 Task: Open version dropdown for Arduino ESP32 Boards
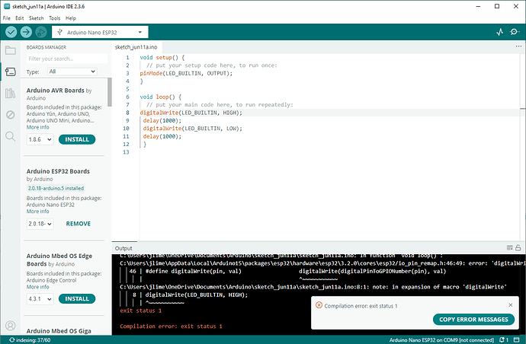40,224
